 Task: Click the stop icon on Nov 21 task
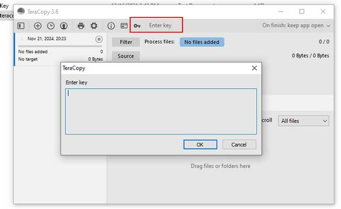coord(99,39)
